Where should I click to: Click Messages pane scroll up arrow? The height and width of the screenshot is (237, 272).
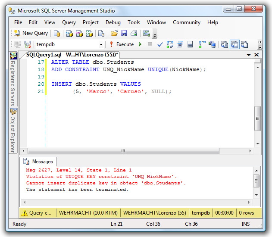point(256,171)
